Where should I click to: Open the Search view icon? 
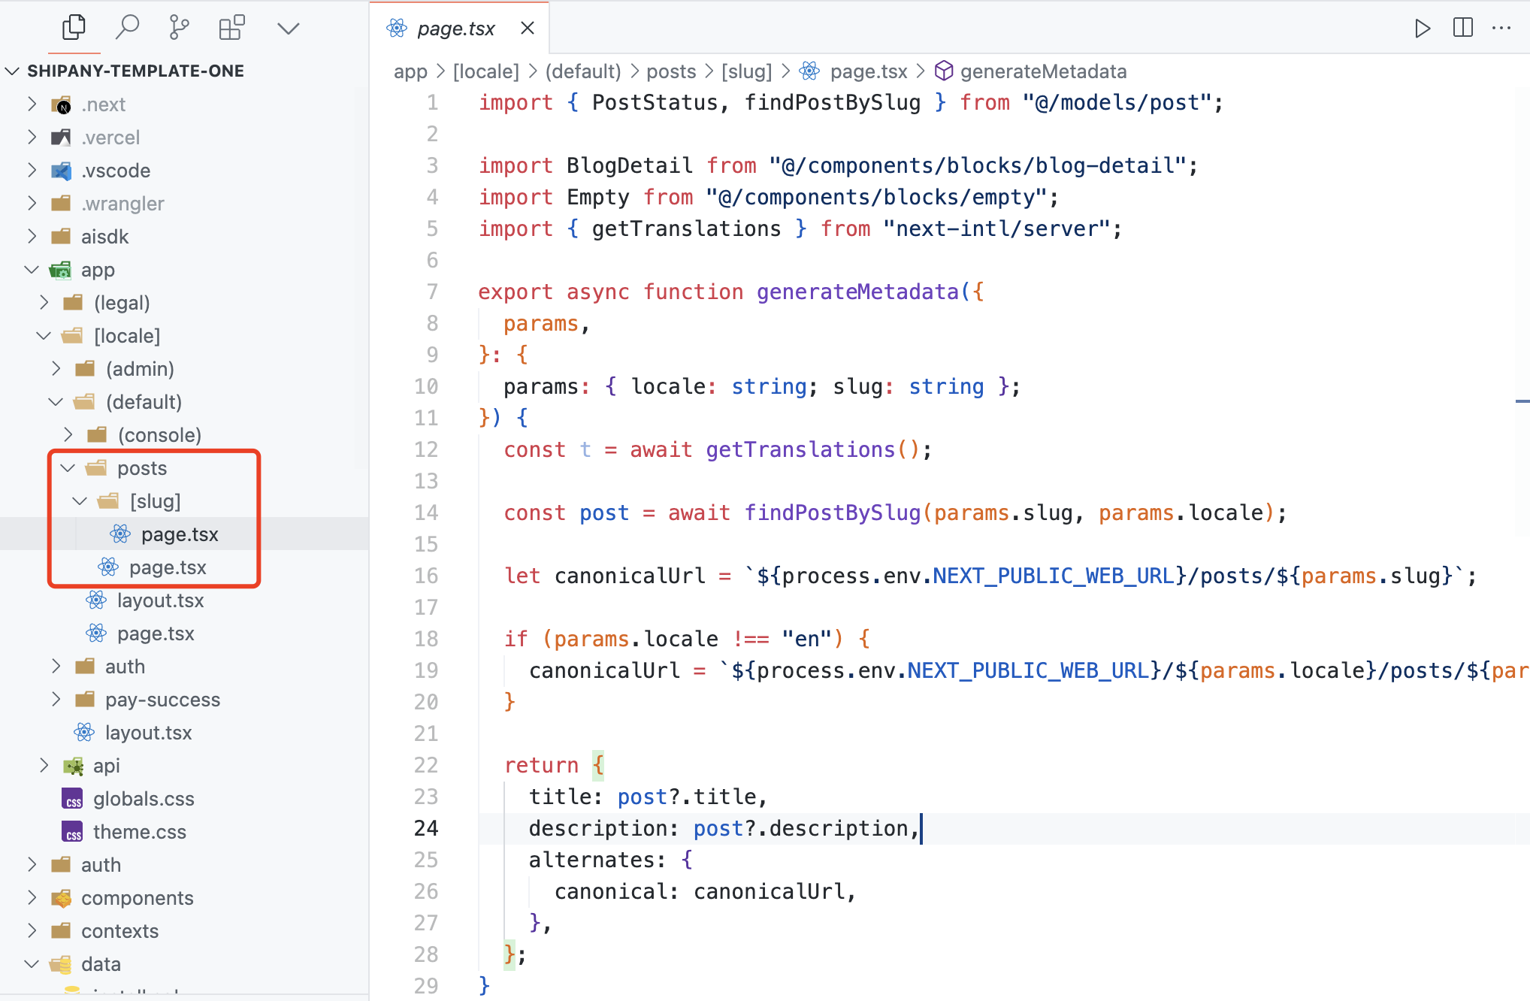point(127,28)
